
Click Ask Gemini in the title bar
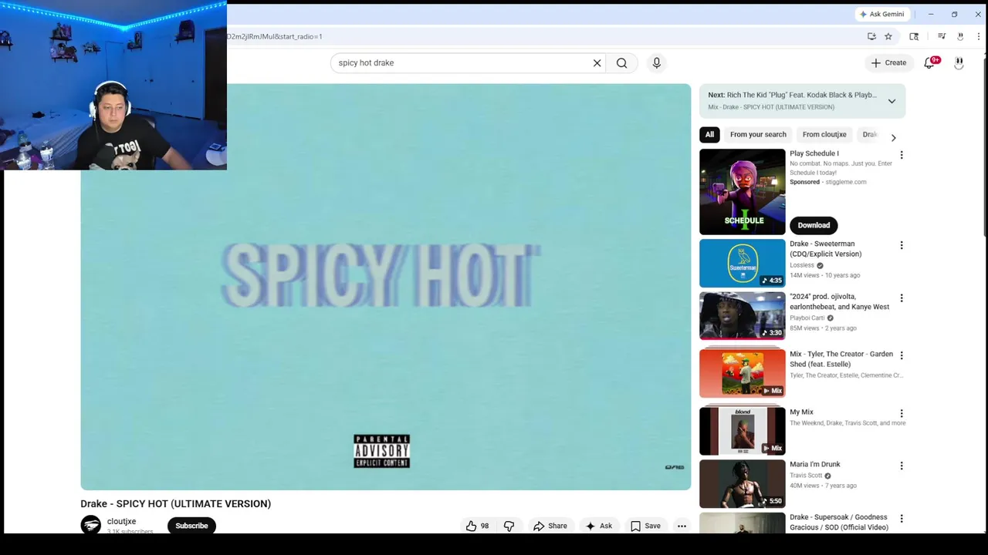pos(881,14)
